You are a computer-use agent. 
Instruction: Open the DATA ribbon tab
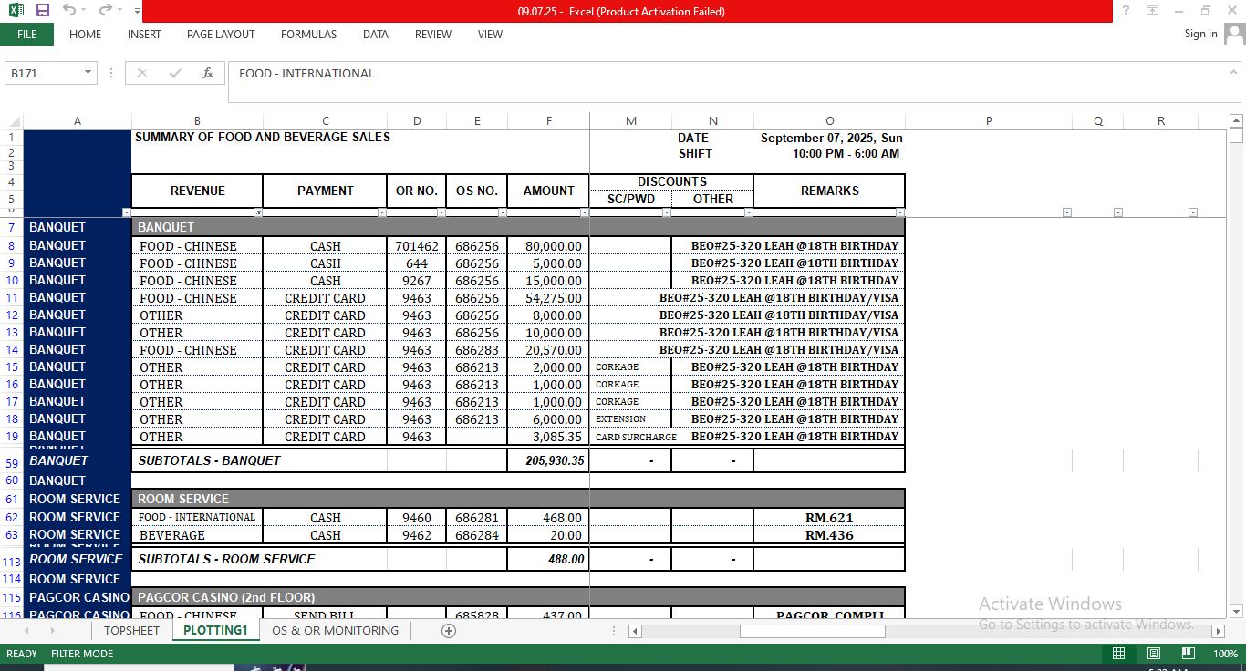tap(375, 34)
